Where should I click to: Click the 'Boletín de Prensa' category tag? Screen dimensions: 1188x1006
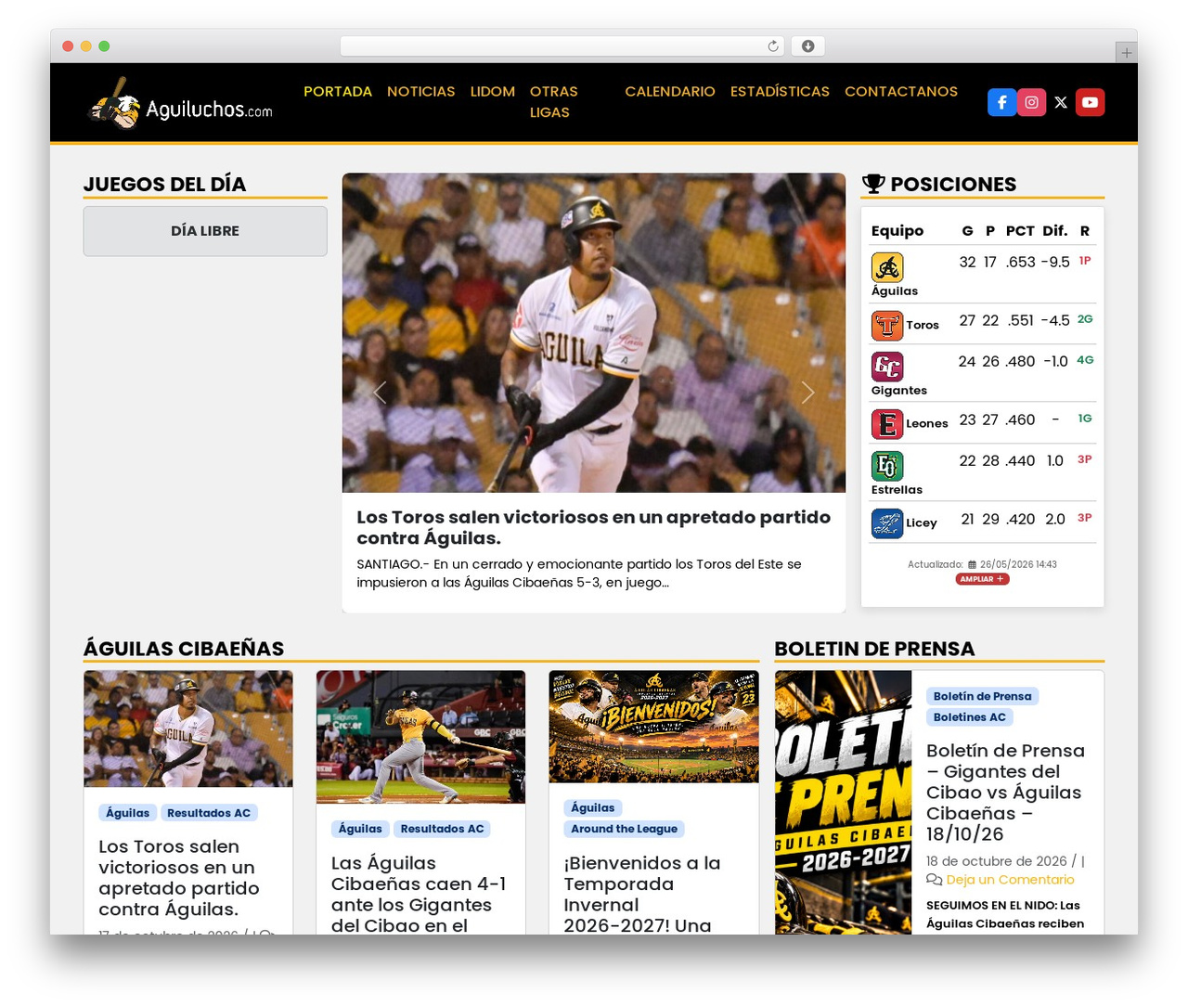tap(982, 696)
